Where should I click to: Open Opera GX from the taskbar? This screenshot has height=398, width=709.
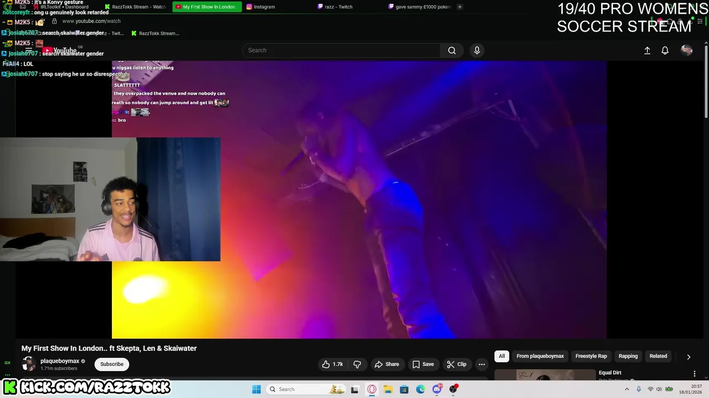[x=372, y=389]
